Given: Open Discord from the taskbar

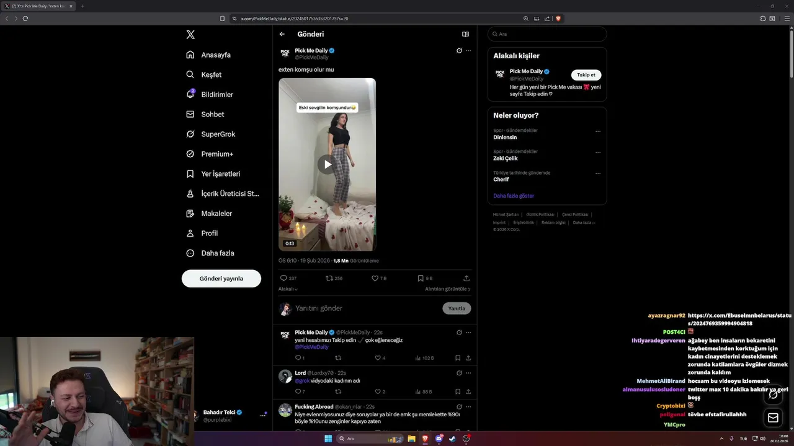Looking at the screenshot, I should point(439,439).
